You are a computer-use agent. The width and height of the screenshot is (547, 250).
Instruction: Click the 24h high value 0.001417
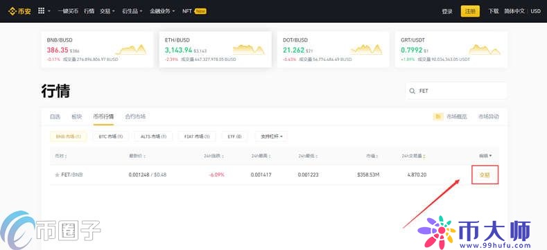click(x=261, y=175)
